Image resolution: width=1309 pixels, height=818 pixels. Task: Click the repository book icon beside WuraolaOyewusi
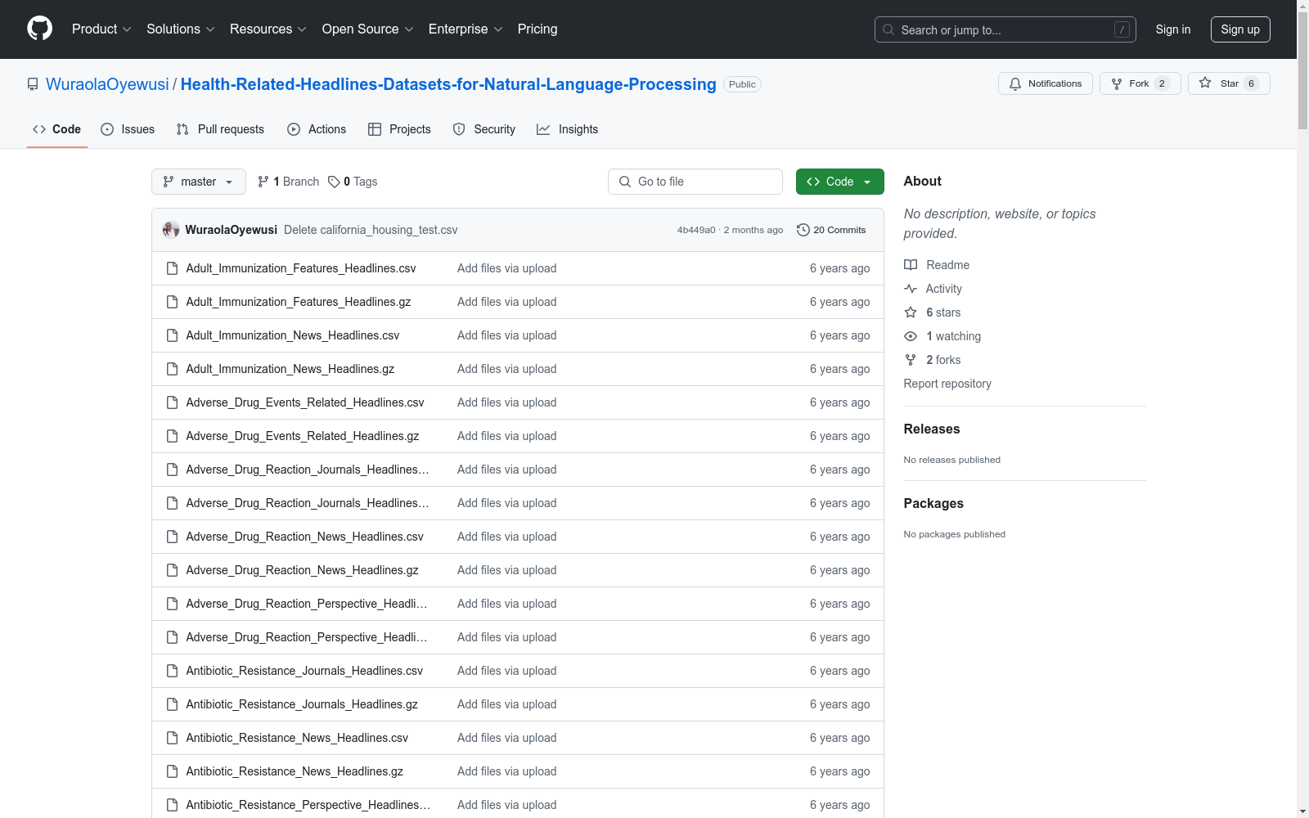pyautogui.click(x=33, y=84)
